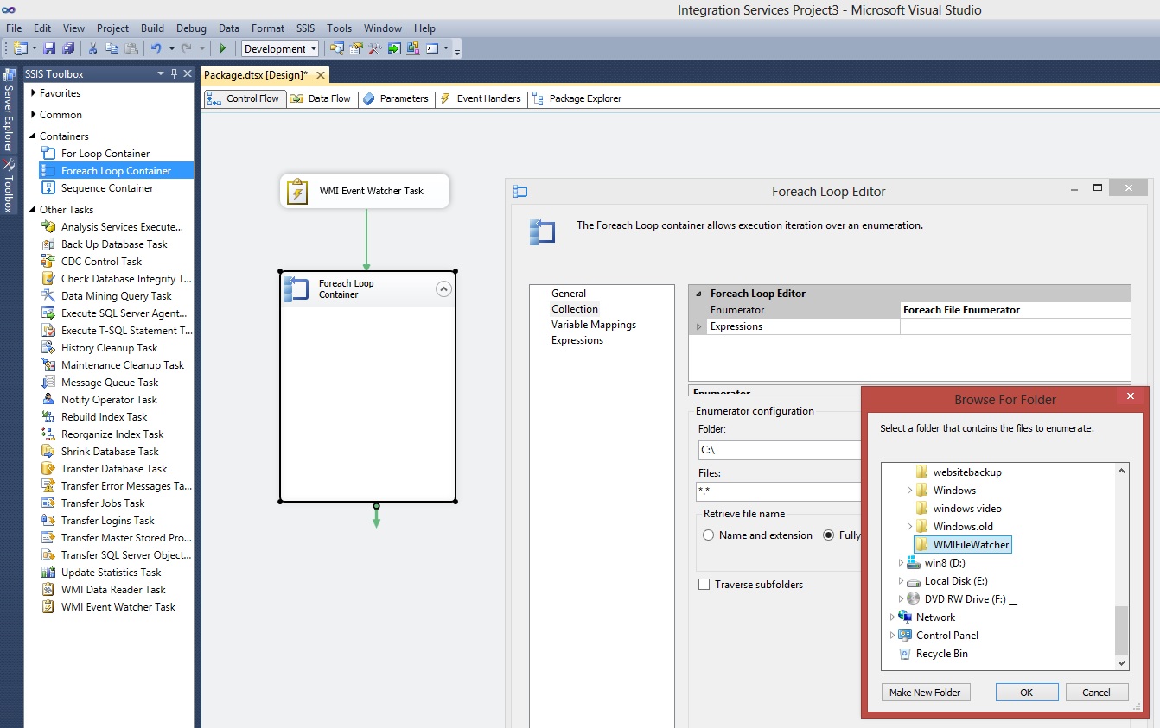Viewport: 1160px width, 728px height.
Task: Open the Debug menu
Action: click(x=192, y=28)
